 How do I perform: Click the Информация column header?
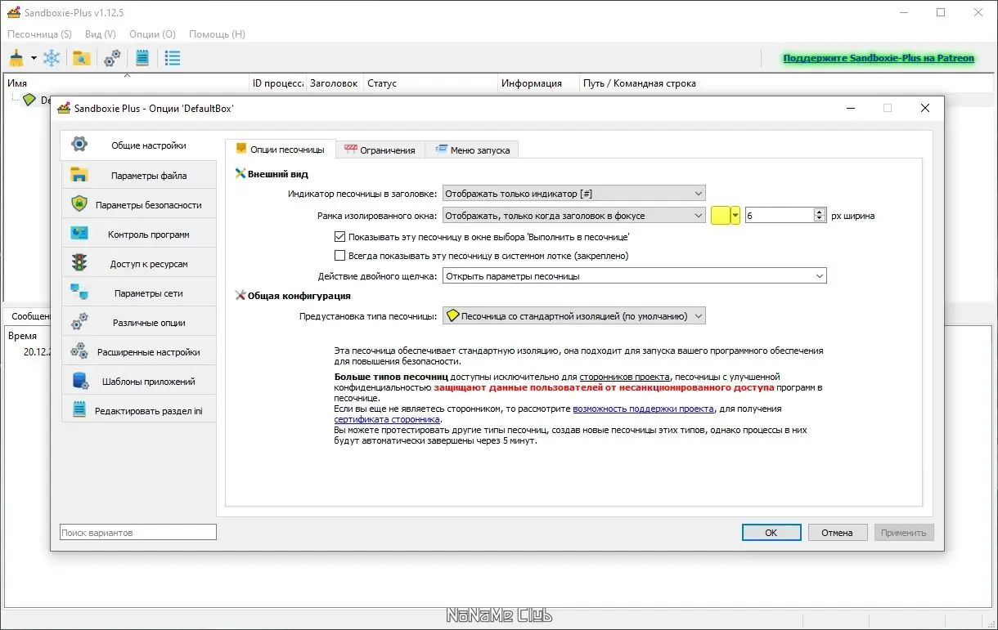(x=538, y=83)
